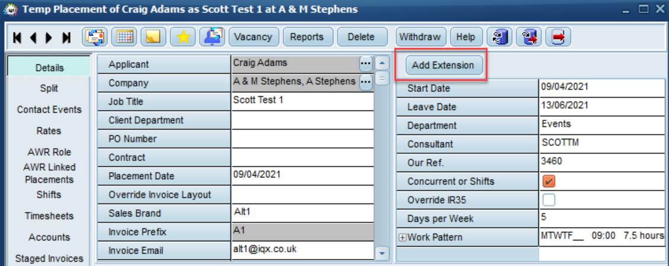This screenshot has height=266, width=669.
Task: Open the Timesheets side tab
Action: 49,216
